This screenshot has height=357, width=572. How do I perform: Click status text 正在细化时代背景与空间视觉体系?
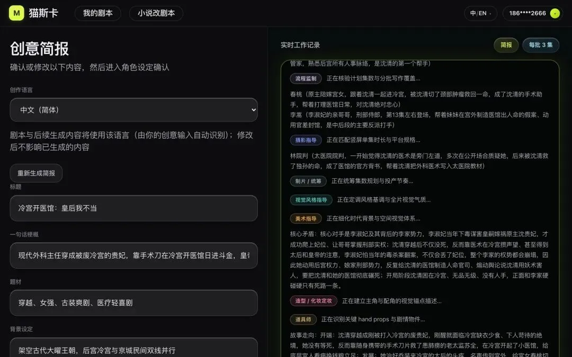373,218
